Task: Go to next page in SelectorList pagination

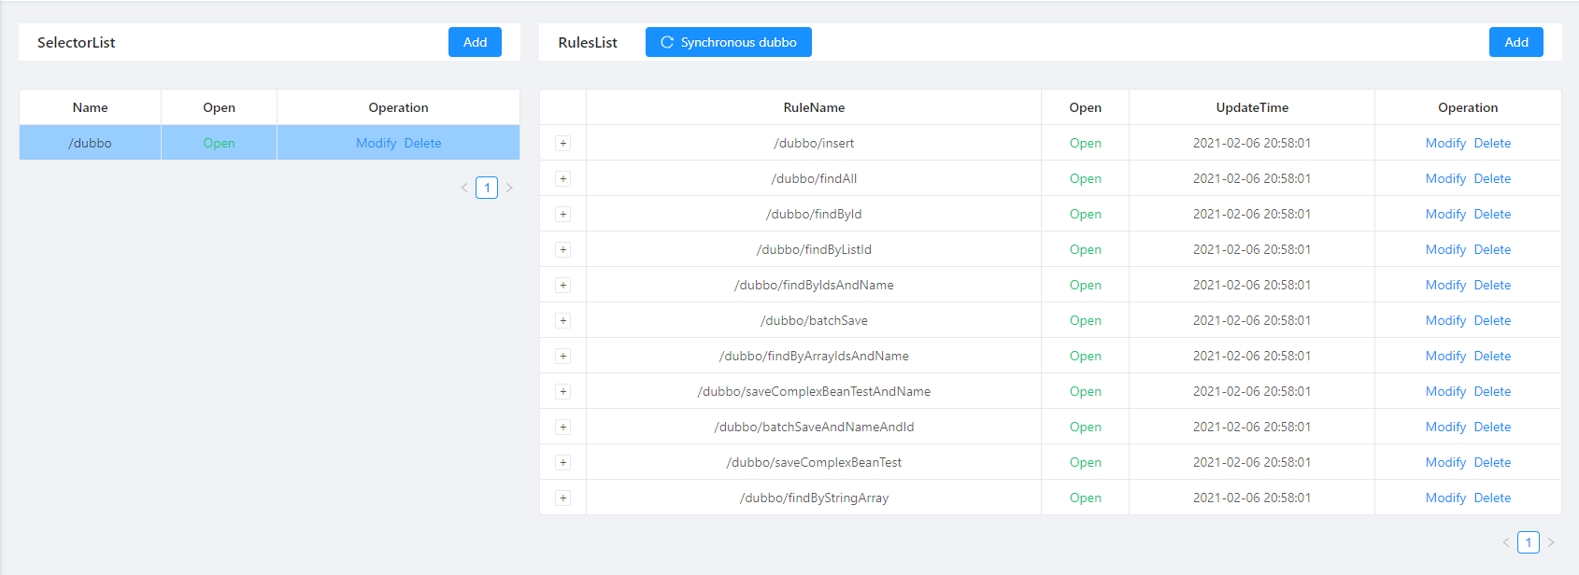Action: [509, 188]
